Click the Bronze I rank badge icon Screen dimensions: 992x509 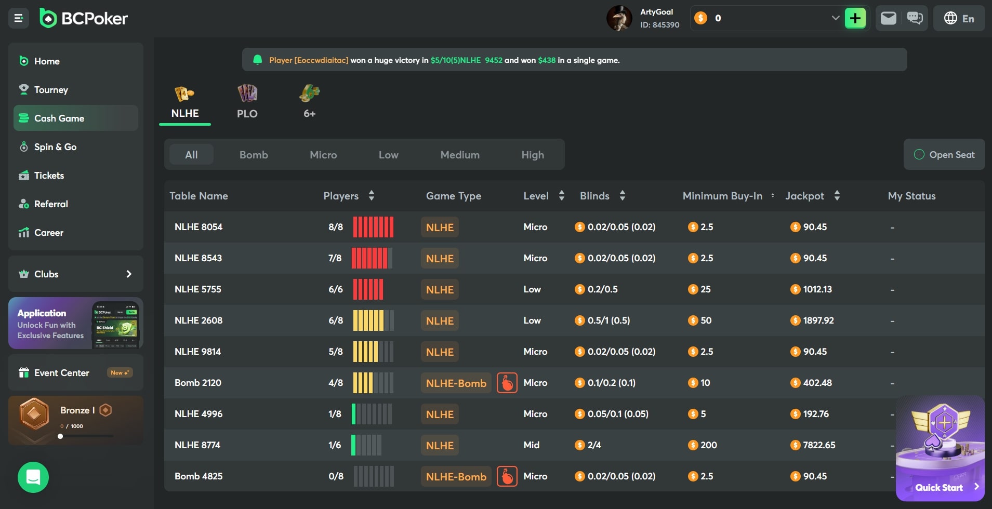[34, 414]
